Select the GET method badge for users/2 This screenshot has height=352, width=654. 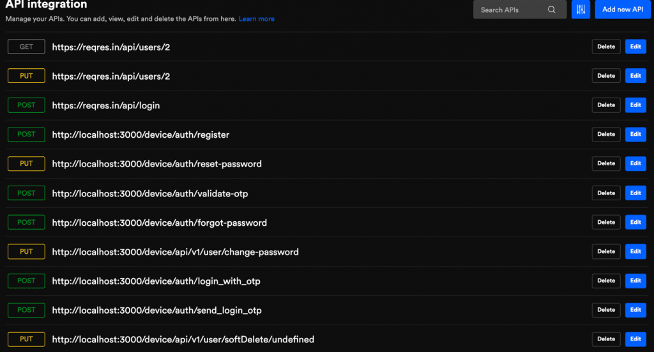tap(26, 47)
